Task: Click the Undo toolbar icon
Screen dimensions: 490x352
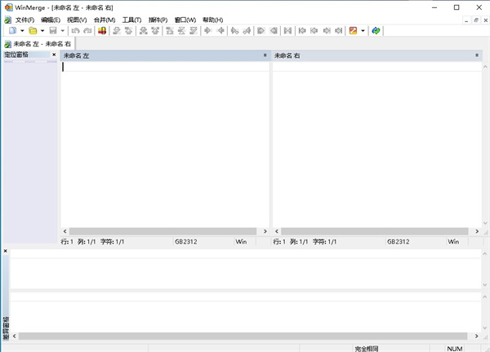Action: 74,31
